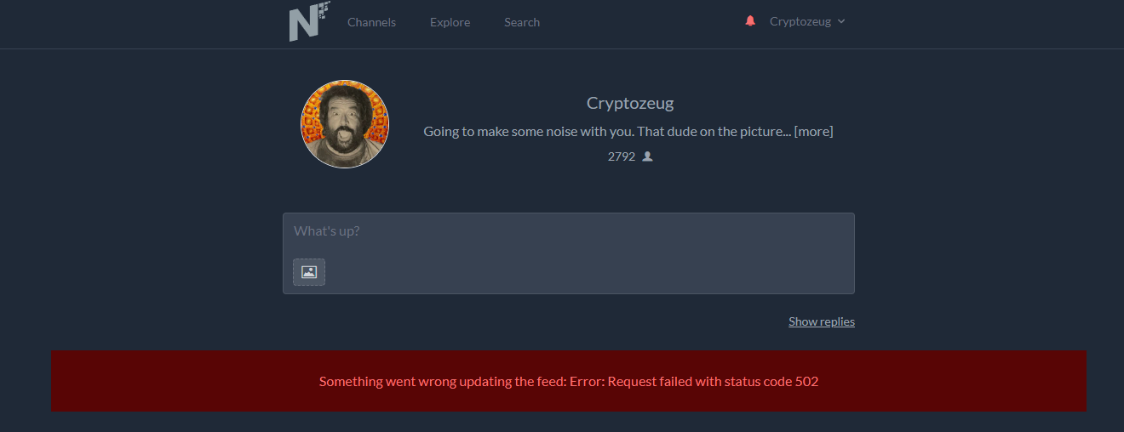The height and width of the screenshot is (432, 1124).
Task: Click blank composer area beside the image icon
Action: [x=588, y=272]
